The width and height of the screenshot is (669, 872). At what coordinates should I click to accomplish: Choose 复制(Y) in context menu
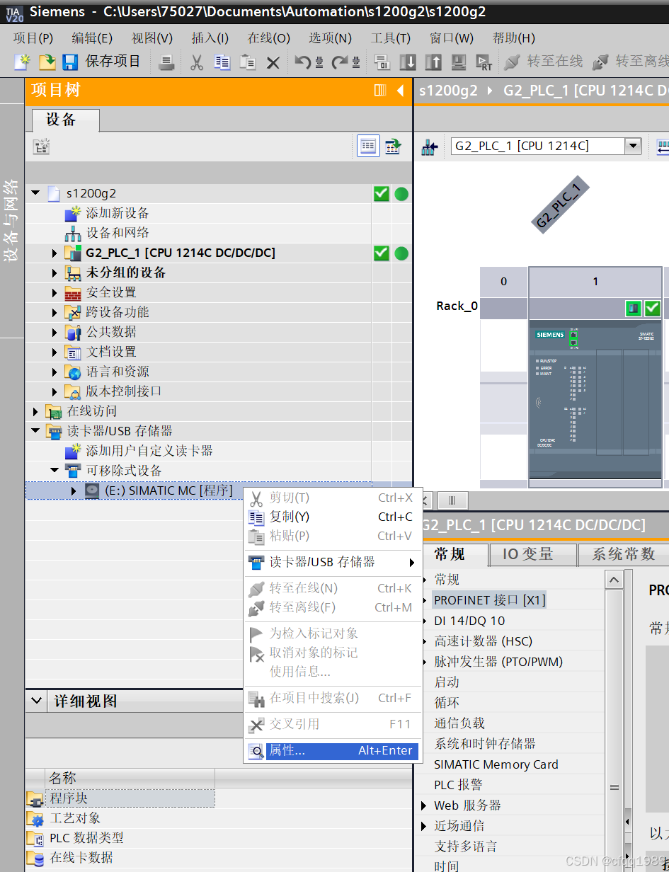(x=333, y=517)
